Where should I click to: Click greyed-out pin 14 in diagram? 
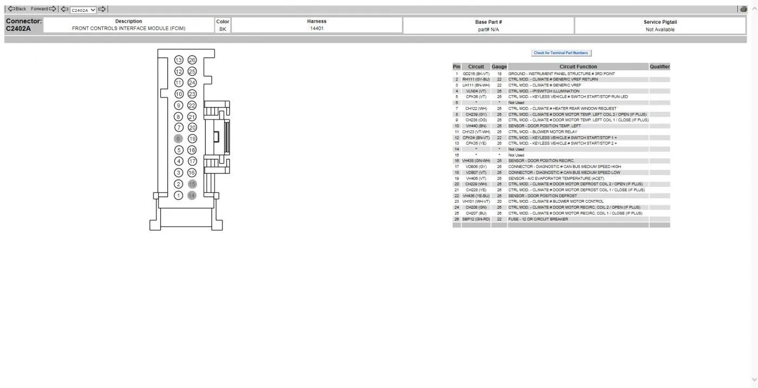tap(192, 195)
